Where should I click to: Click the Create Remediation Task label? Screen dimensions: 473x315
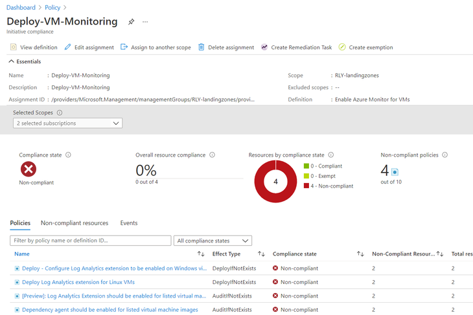click(301, 47)
